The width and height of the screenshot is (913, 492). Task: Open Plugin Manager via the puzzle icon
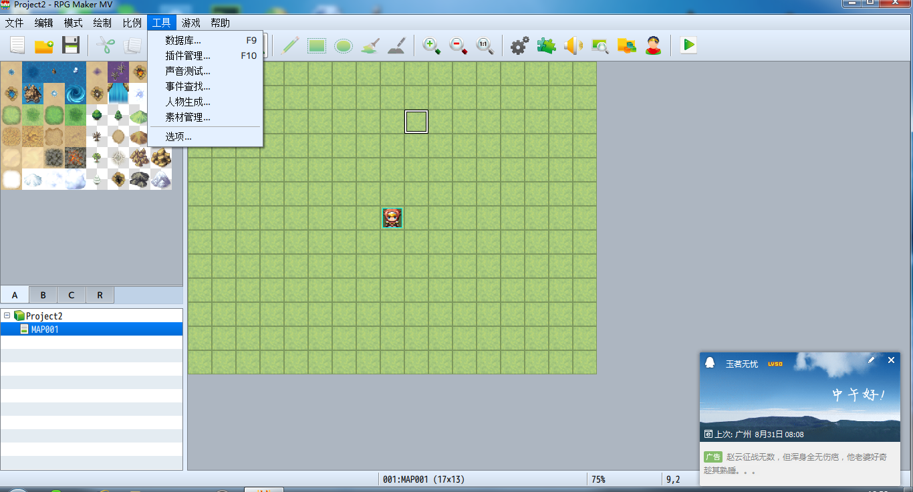547,45
